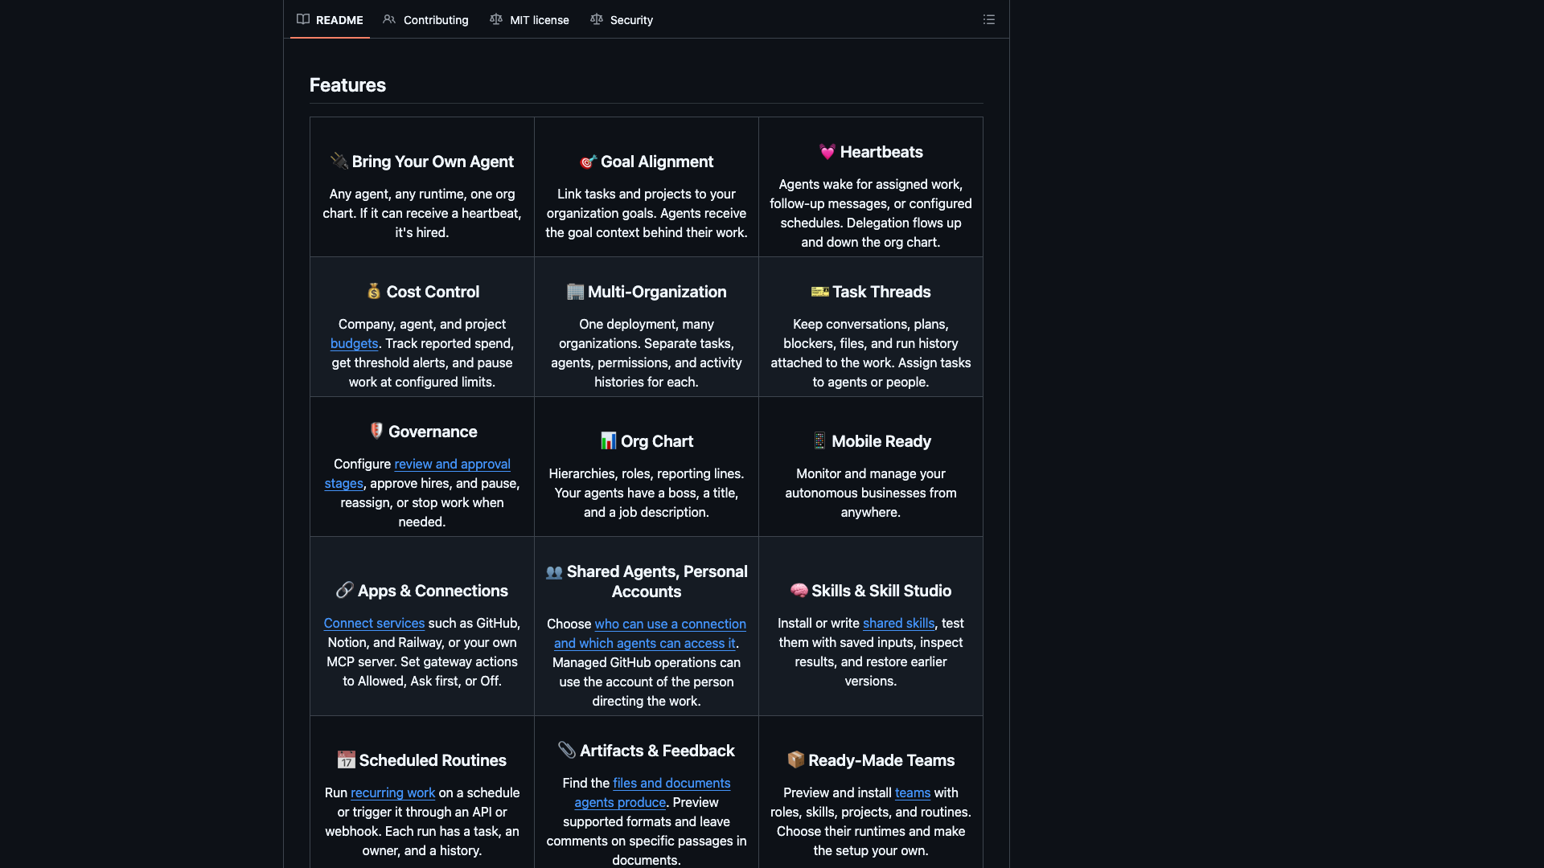Follow the shared skills link
Screen dimensions: 1544x868
point(898,623)
